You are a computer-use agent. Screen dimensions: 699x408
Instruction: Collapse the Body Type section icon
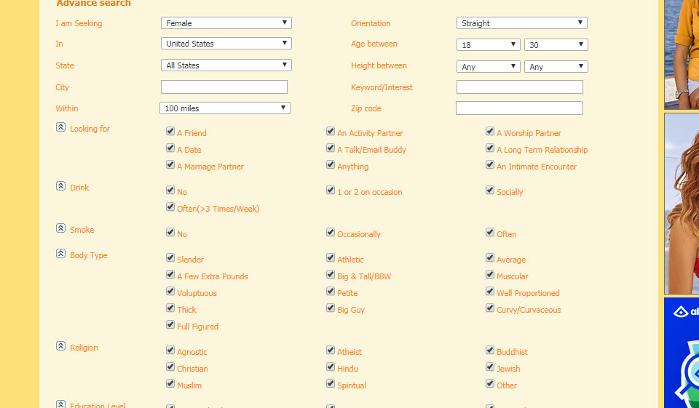point(61,254)
